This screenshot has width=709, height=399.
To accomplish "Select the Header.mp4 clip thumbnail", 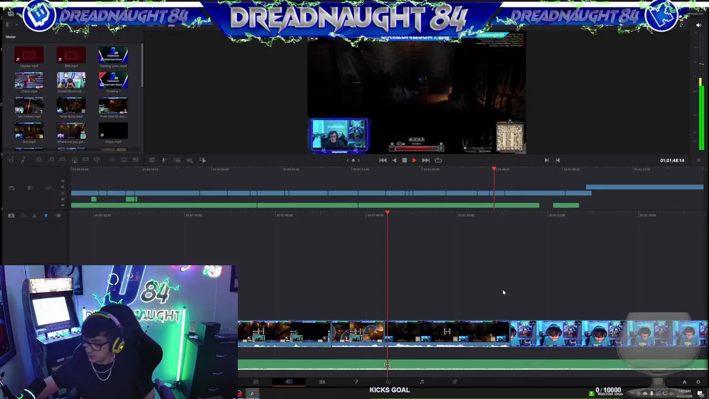I will pos(29,55).
